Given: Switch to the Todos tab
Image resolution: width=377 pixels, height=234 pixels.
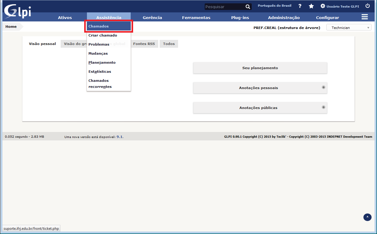Looking at the screenshot, I should tap(169, 44).
